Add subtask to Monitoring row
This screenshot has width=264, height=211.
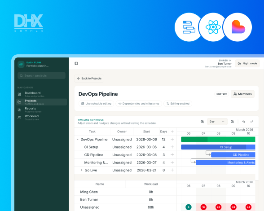tap(172, 163)
